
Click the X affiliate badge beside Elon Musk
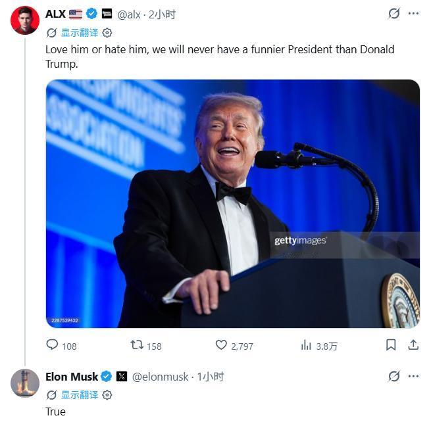122,376
